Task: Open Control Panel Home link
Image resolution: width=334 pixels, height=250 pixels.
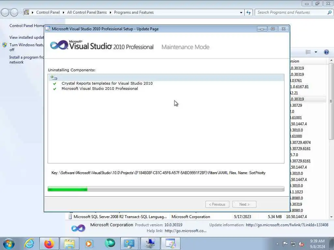Action: pos(27,25)
